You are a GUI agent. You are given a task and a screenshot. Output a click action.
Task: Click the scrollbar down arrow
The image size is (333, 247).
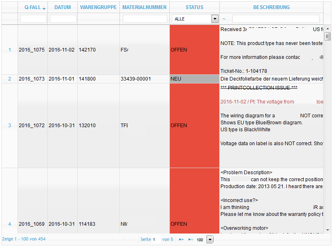[328, 230]
